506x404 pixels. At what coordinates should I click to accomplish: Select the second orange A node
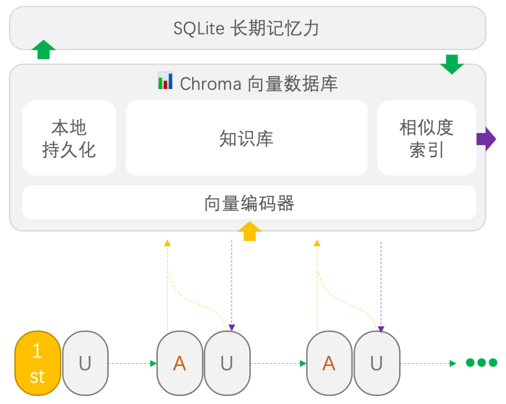point(329,364)
